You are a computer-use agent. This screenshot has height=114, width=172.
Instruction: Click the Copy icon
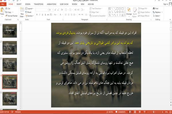(6, 12)
